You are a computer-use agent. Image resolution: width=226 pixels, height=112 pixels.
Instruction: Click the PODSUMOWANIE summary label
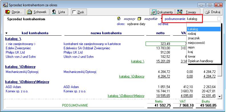(75, 105)
